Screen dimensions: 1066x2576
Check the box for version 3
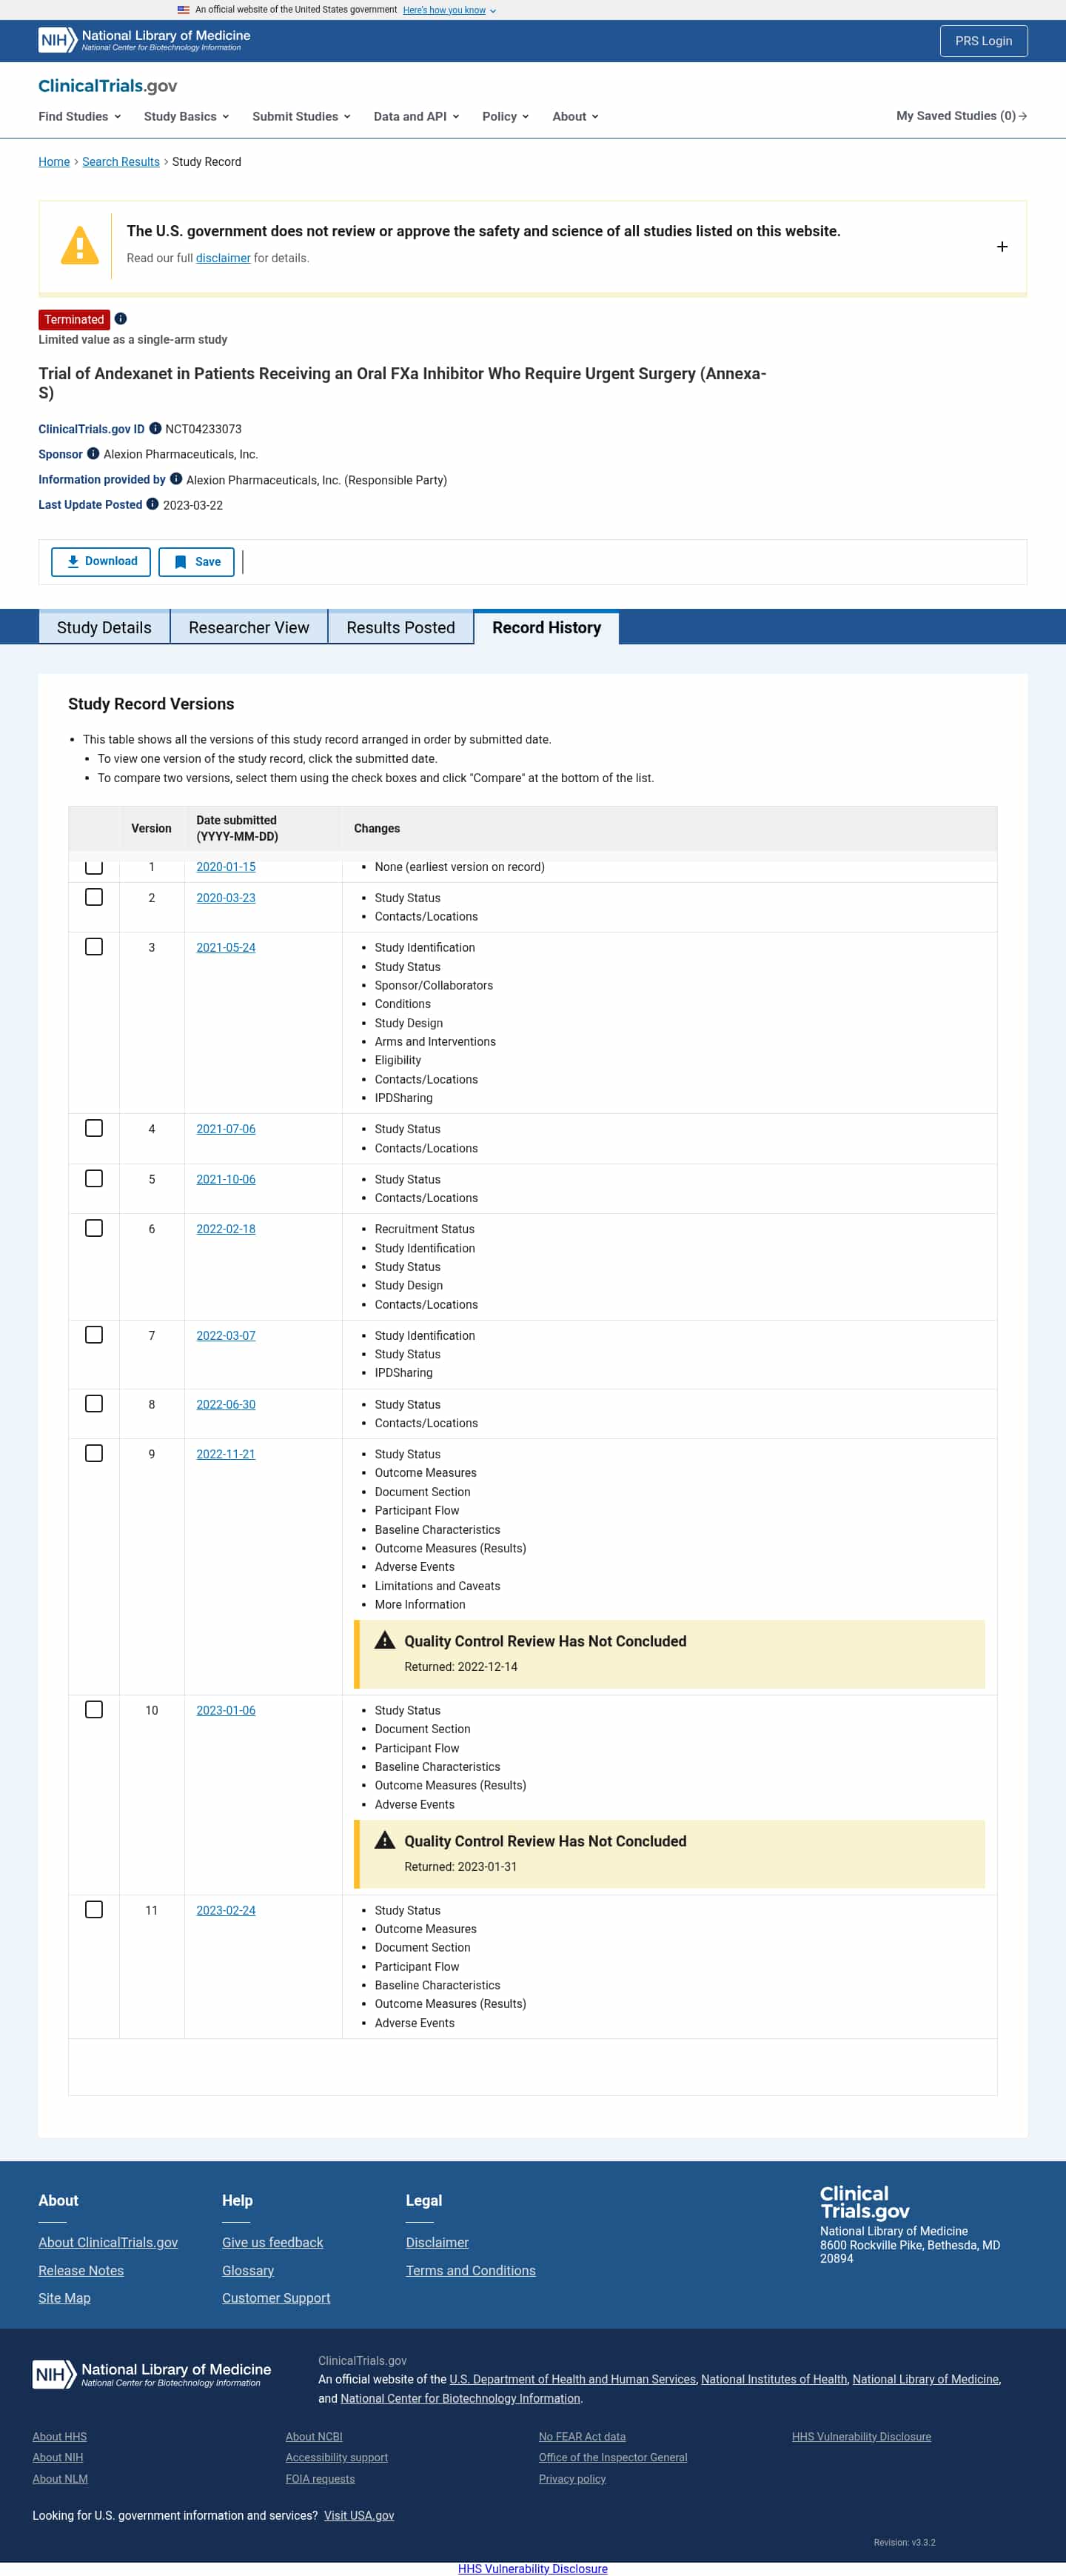[94, 947]
